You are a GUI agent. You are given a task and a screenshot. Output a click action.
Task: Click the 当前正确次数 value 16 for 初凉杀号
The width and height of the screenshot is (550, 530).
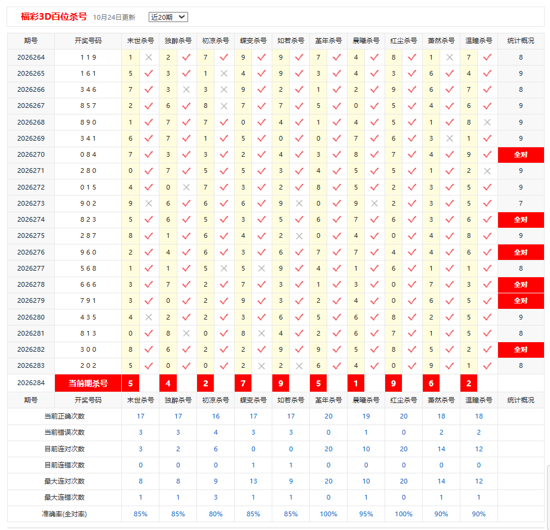pos(216,416)
